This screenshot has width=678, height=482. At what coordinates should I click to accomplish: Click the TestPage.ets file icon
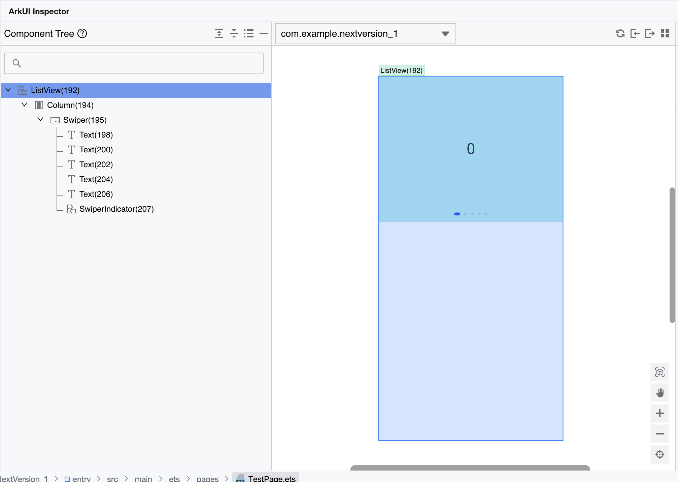click(x=240, y=478)
